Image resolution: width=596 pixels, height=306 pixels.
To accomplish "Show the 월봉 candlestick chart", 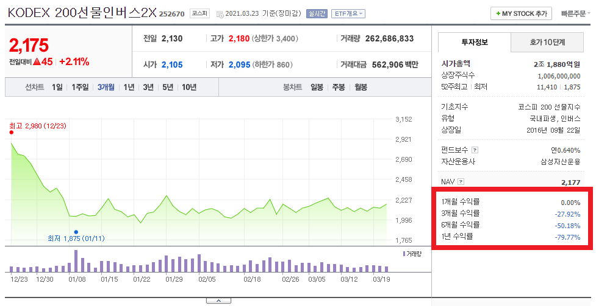I will pyautogui.click(x=361, y=87).
